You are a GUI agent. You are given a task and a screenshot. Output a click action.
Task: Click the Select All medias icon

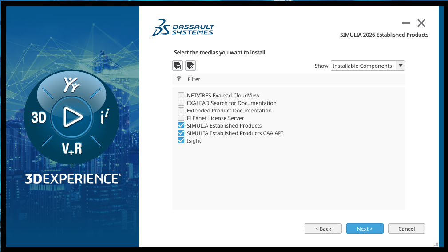point(178,66)
